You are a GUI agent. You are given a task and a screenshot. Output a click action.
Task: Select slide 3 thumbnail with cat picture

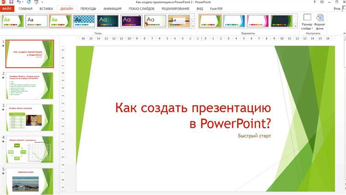(x=30, y=118)
